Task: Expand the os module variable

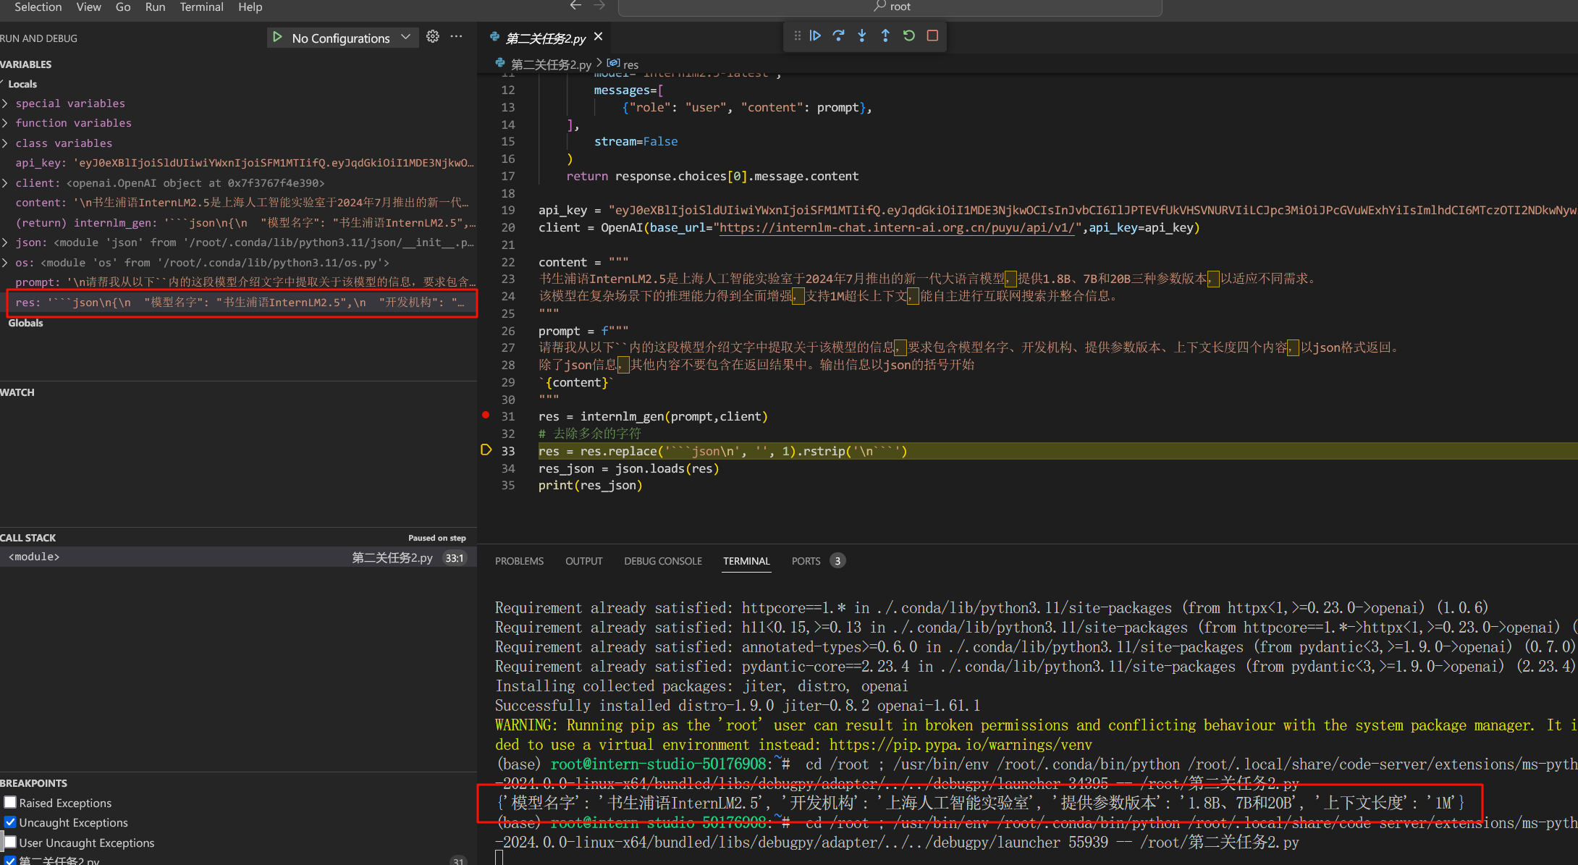Action: coord(6,263)
